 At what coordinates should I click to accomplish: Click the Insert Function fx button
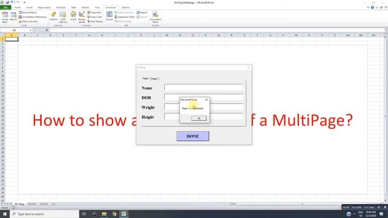tap(47, 30)
